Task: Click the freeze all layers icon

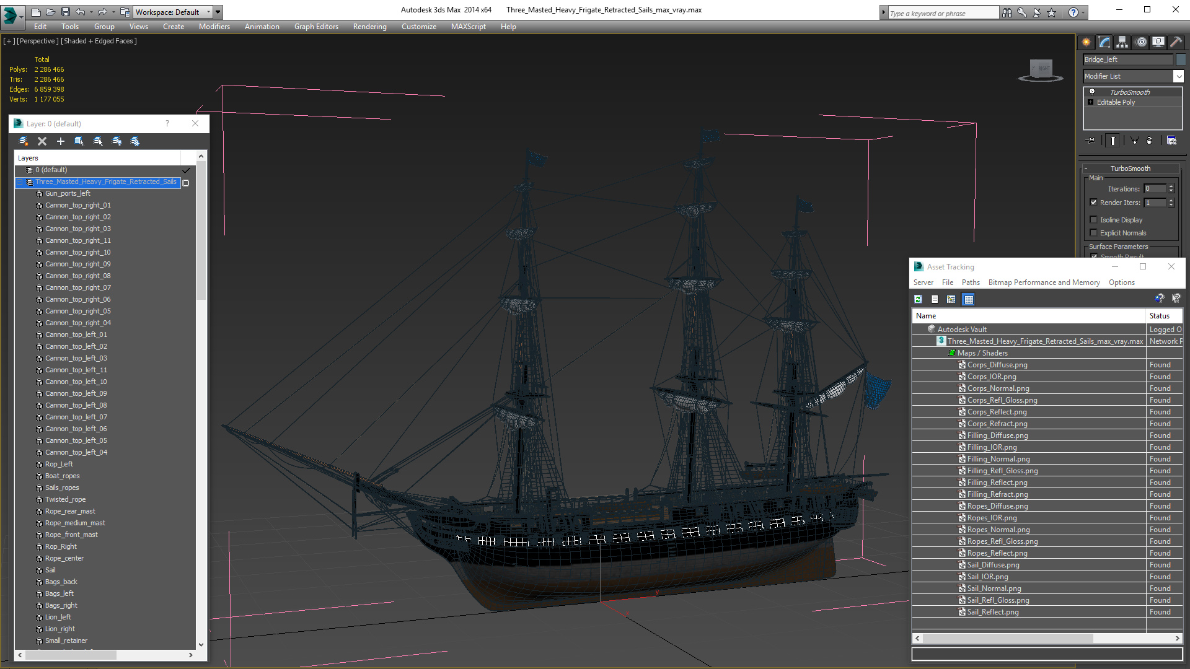Action: (135, 141)
